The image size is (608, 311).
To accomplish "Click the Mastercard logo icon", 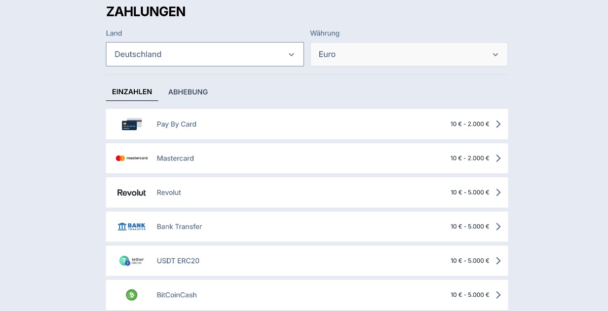I will [132, 158].
